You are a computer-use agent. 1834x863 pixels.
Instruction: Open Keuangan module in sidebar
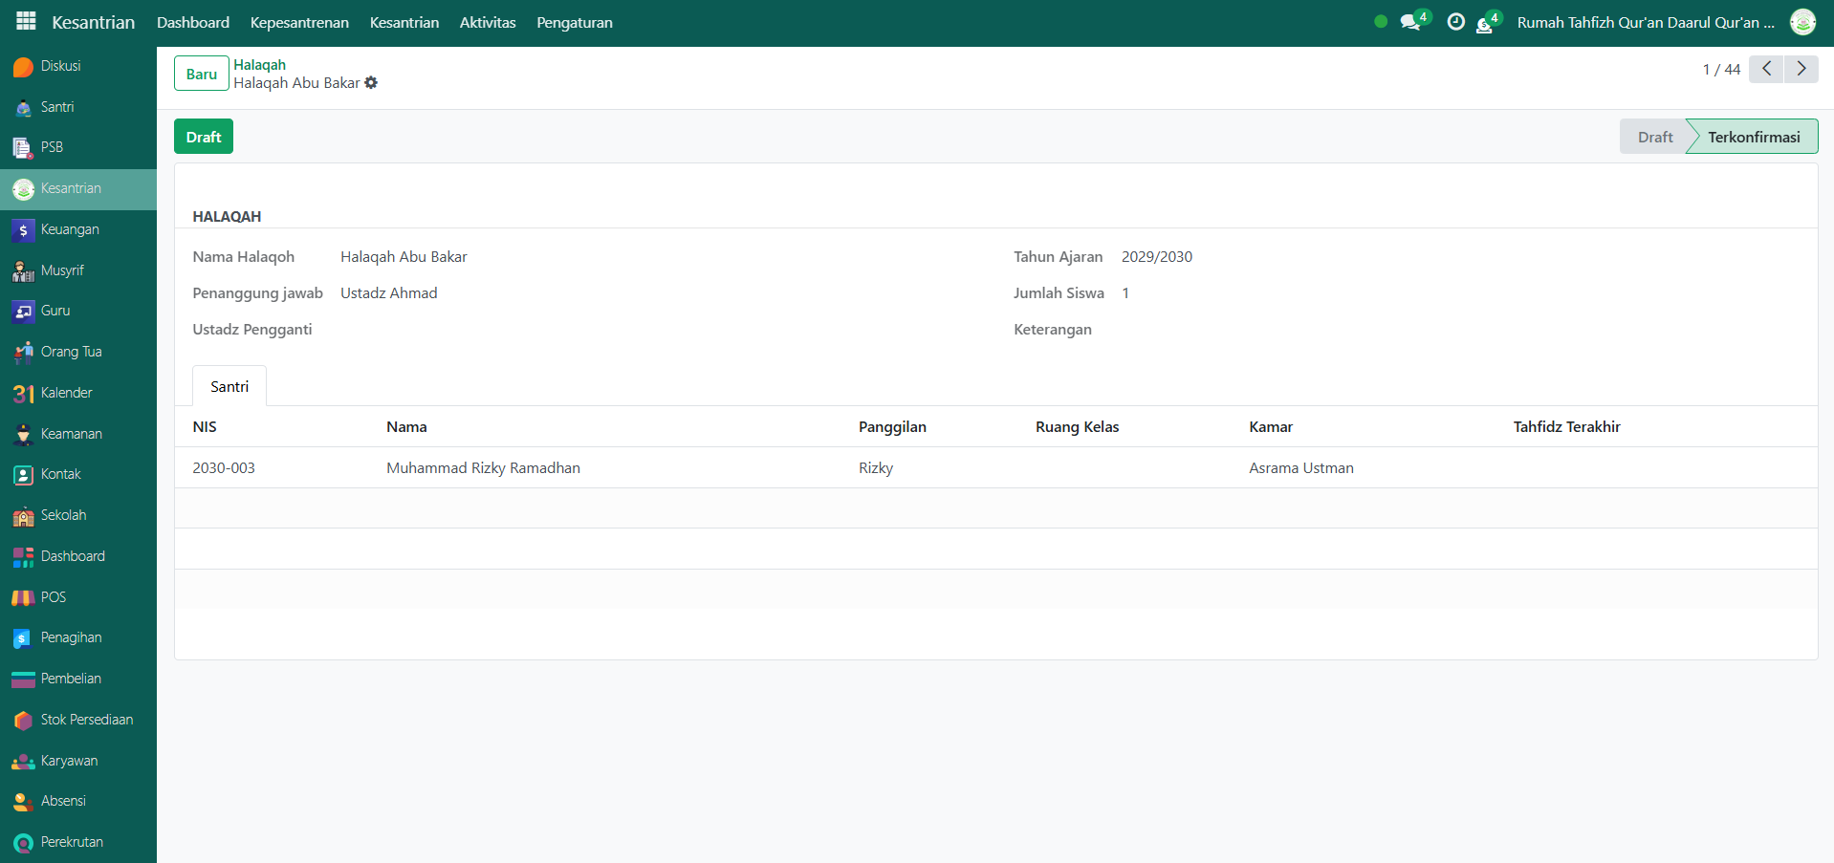(x=69, y=229)
